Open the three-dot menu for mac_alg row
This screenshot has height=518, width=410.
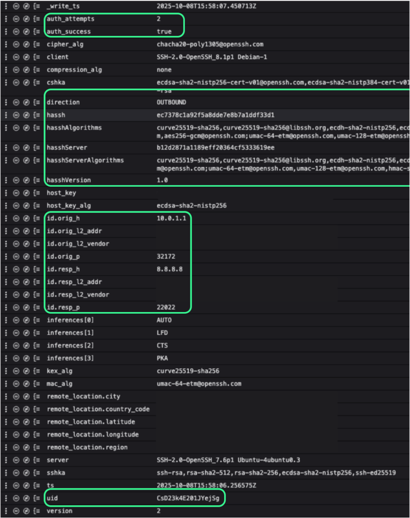(6, 384)
